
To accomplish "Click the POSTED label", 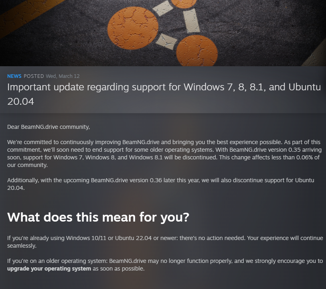I will point(34,76).
